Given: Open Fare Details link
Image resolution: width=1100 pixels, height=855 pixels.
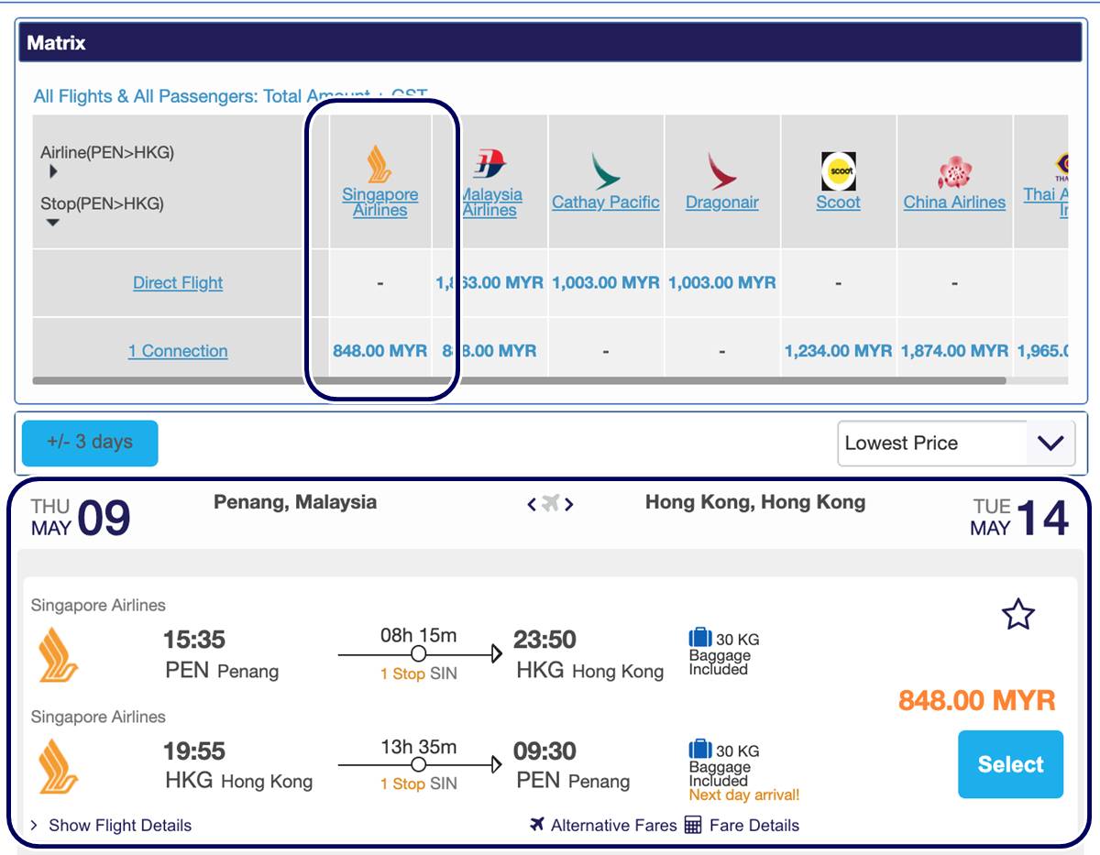Looking at the screenshot, I should click(753, 825).
